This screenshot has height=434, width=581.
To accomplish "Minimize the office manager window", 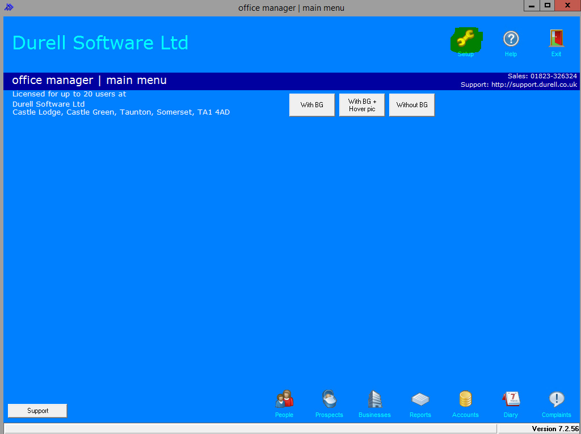I will (x=532, y=6).
